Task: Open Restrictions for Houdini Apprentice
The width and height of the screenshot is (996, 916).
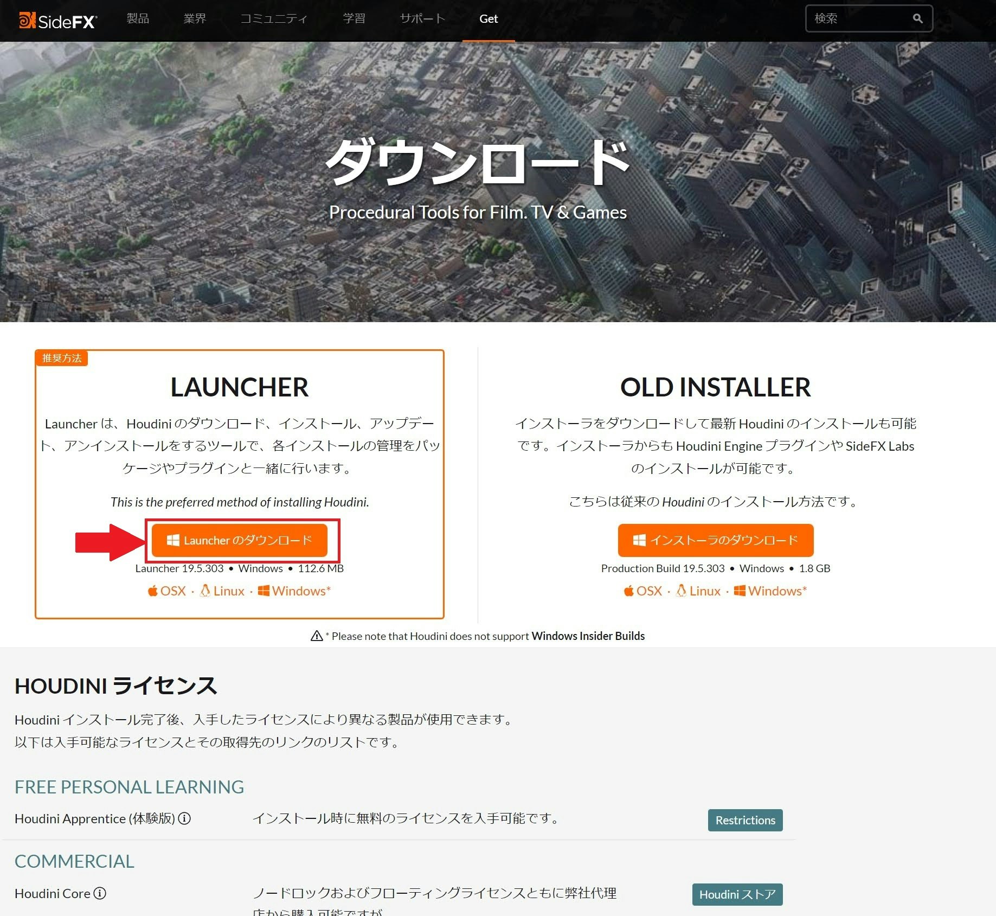Action: 745,819
